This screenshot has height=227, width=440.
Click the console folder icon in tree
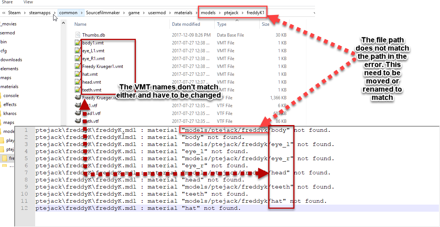coord(1,96)
